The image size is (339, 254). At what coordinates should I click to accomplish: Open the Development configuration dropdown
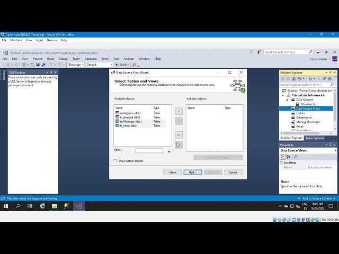[76, 65]
